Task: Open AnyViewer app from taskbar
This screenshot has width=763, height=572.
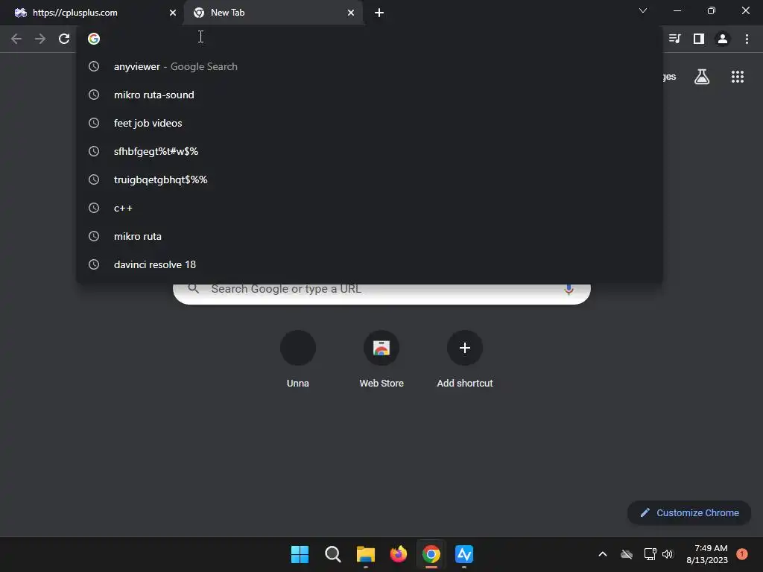Action: pyautogui.click(x=464, y=554)
